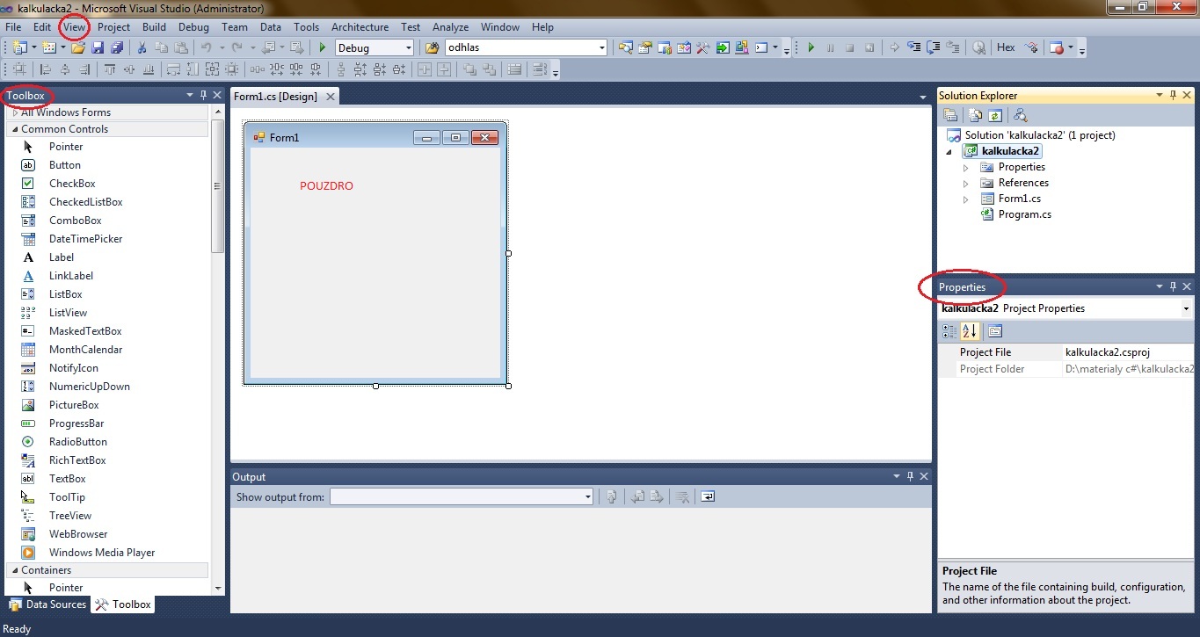Click the Step Into debugging icon
The height and width of the screenshot is (637, 1200).
912,47
